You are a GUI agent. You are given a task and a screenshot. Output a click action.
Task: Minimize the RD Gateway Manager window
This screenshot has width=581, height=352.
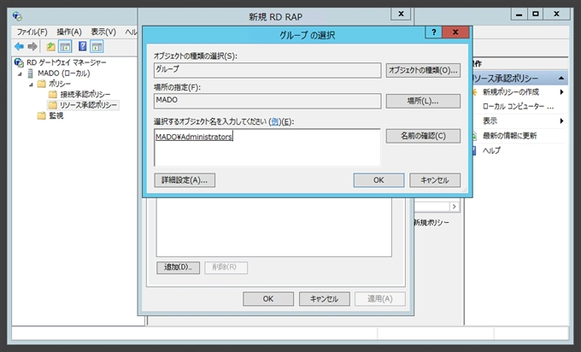coord(519,15)
